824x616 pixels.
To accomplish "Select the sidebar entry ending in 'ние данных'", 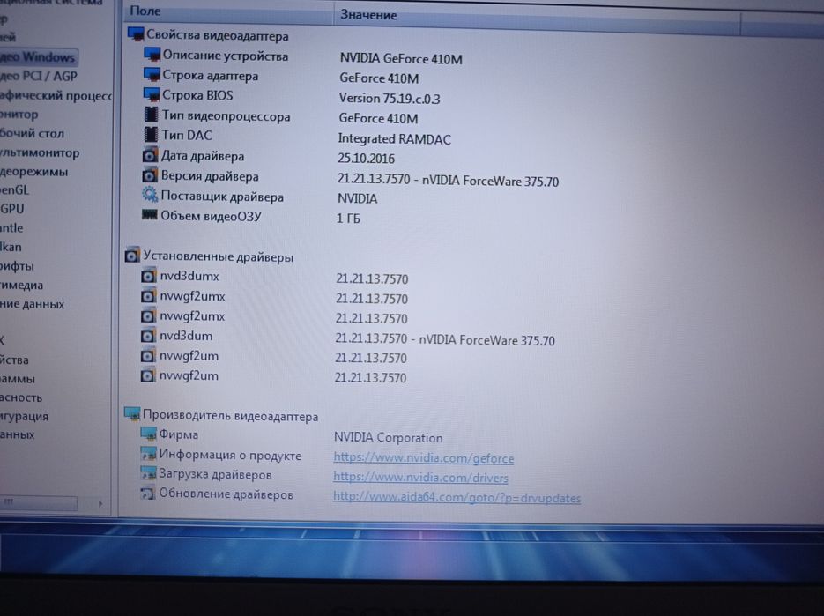I will click(x=32, y=304).
